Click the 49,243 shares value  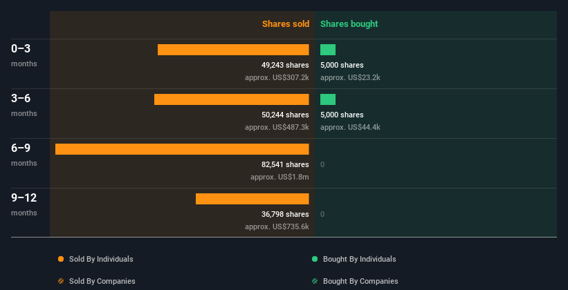coord(280,65)
